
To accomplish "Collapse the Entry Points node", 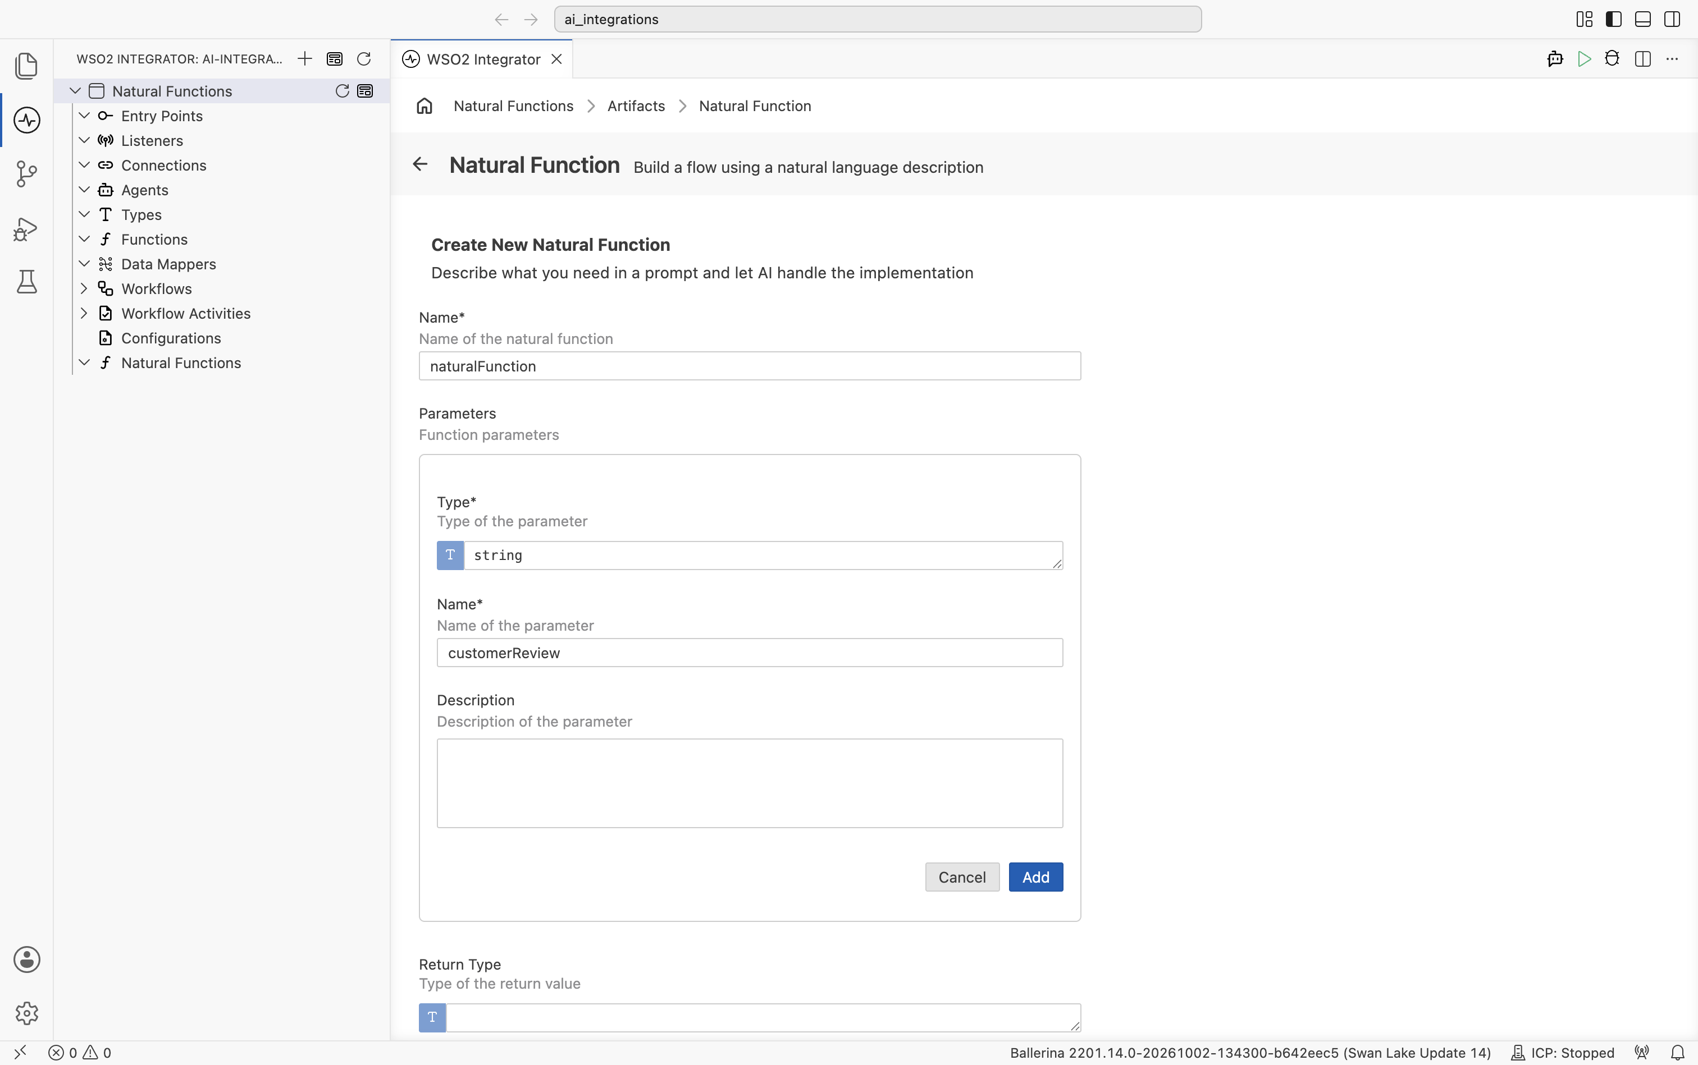I will click(x=84, y=116).
